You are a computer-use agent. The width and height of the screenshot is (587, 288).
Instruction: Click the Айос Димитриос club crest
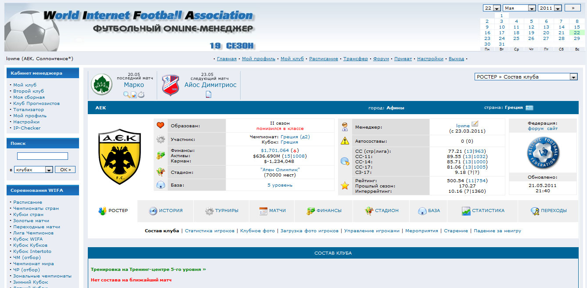(171, 85)
